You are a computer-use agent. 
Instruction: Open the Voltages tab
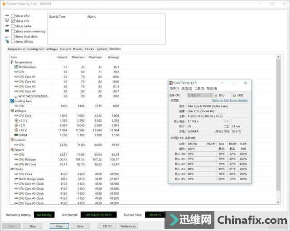pyautogui.click(x=52, y=49)
